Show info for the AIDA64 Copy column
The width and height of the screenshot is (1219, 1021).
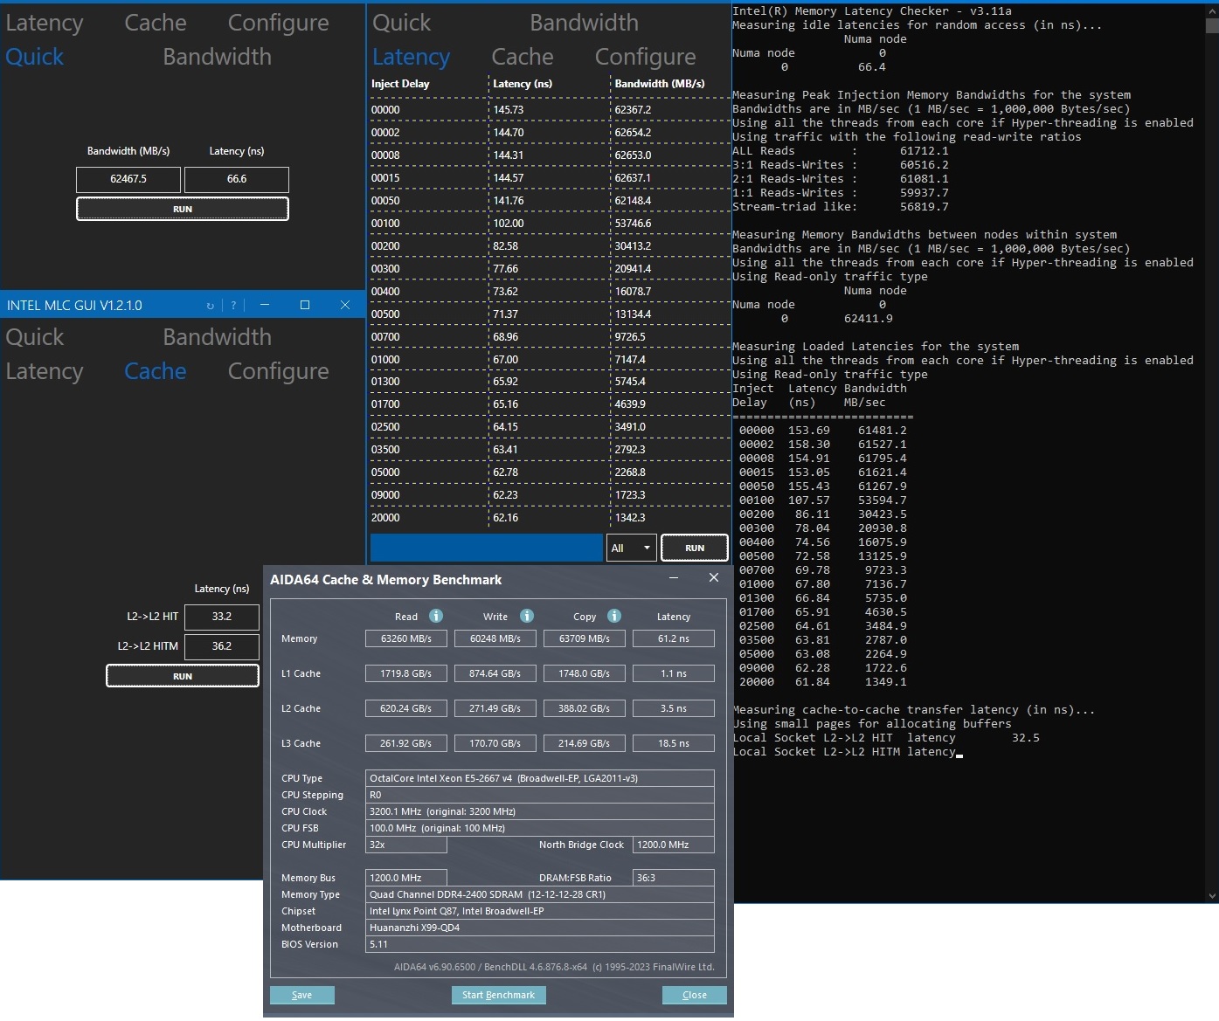tap(614, 616)
